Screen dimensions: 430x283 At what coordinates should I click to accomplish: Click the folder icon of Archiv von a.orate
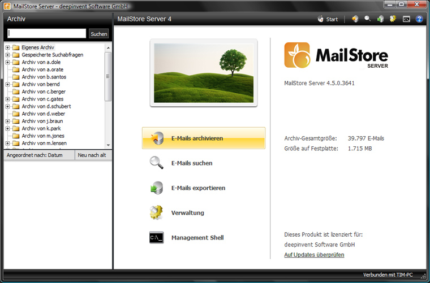[16, 70]
